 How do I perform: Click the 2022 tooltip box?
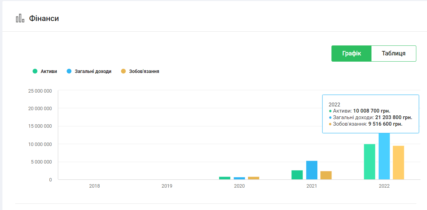tap(370, 114)
